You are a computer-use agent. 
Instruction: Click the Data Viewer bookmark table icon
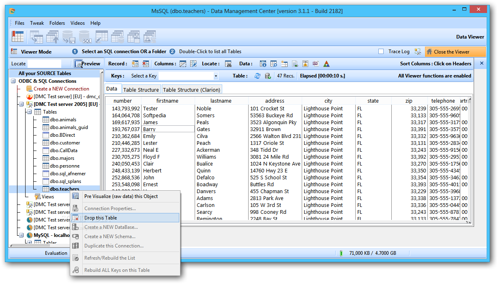17,37
